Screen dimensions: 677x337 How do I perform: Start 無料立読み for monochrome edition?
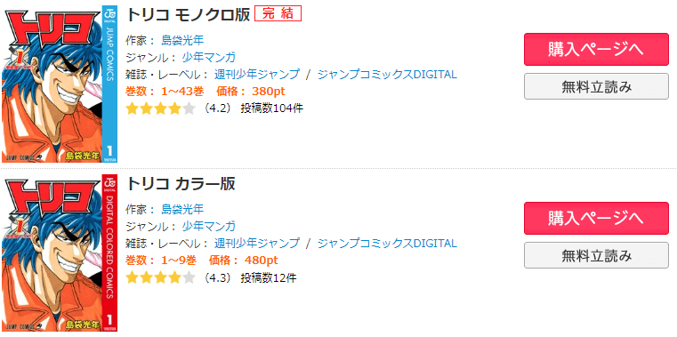tap(596, 87)
